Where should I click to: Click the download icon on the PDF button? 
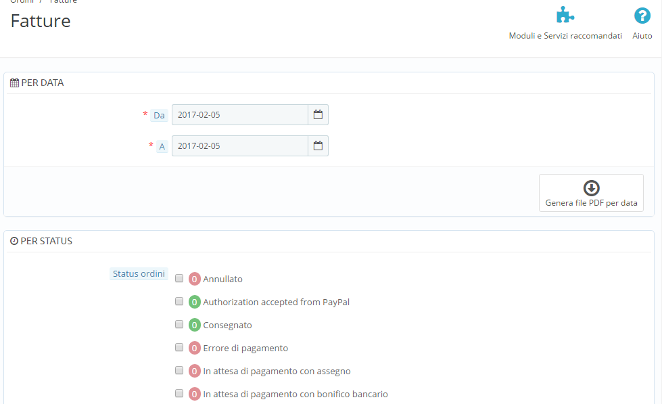point(591,187)
